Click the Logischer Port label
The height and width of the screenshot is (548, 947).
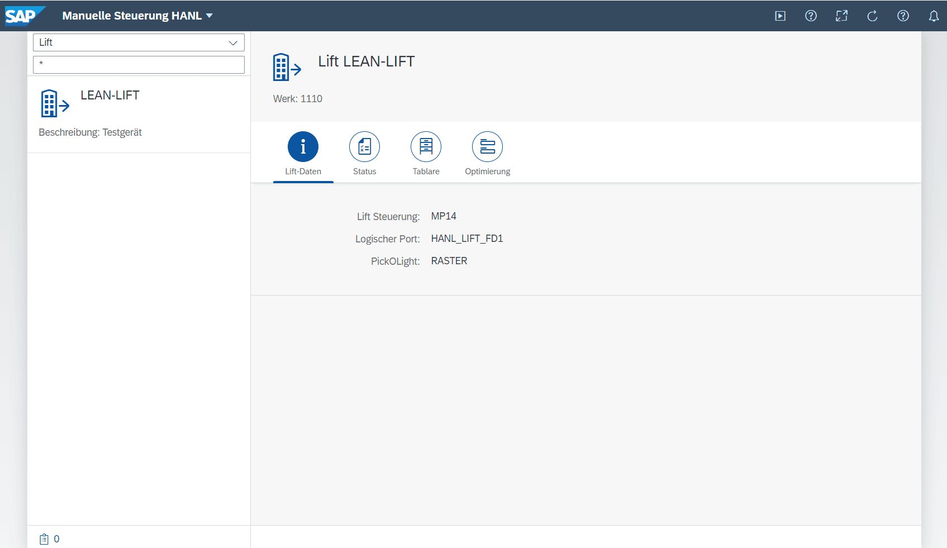pyautogui.click(x=387, y=239)
